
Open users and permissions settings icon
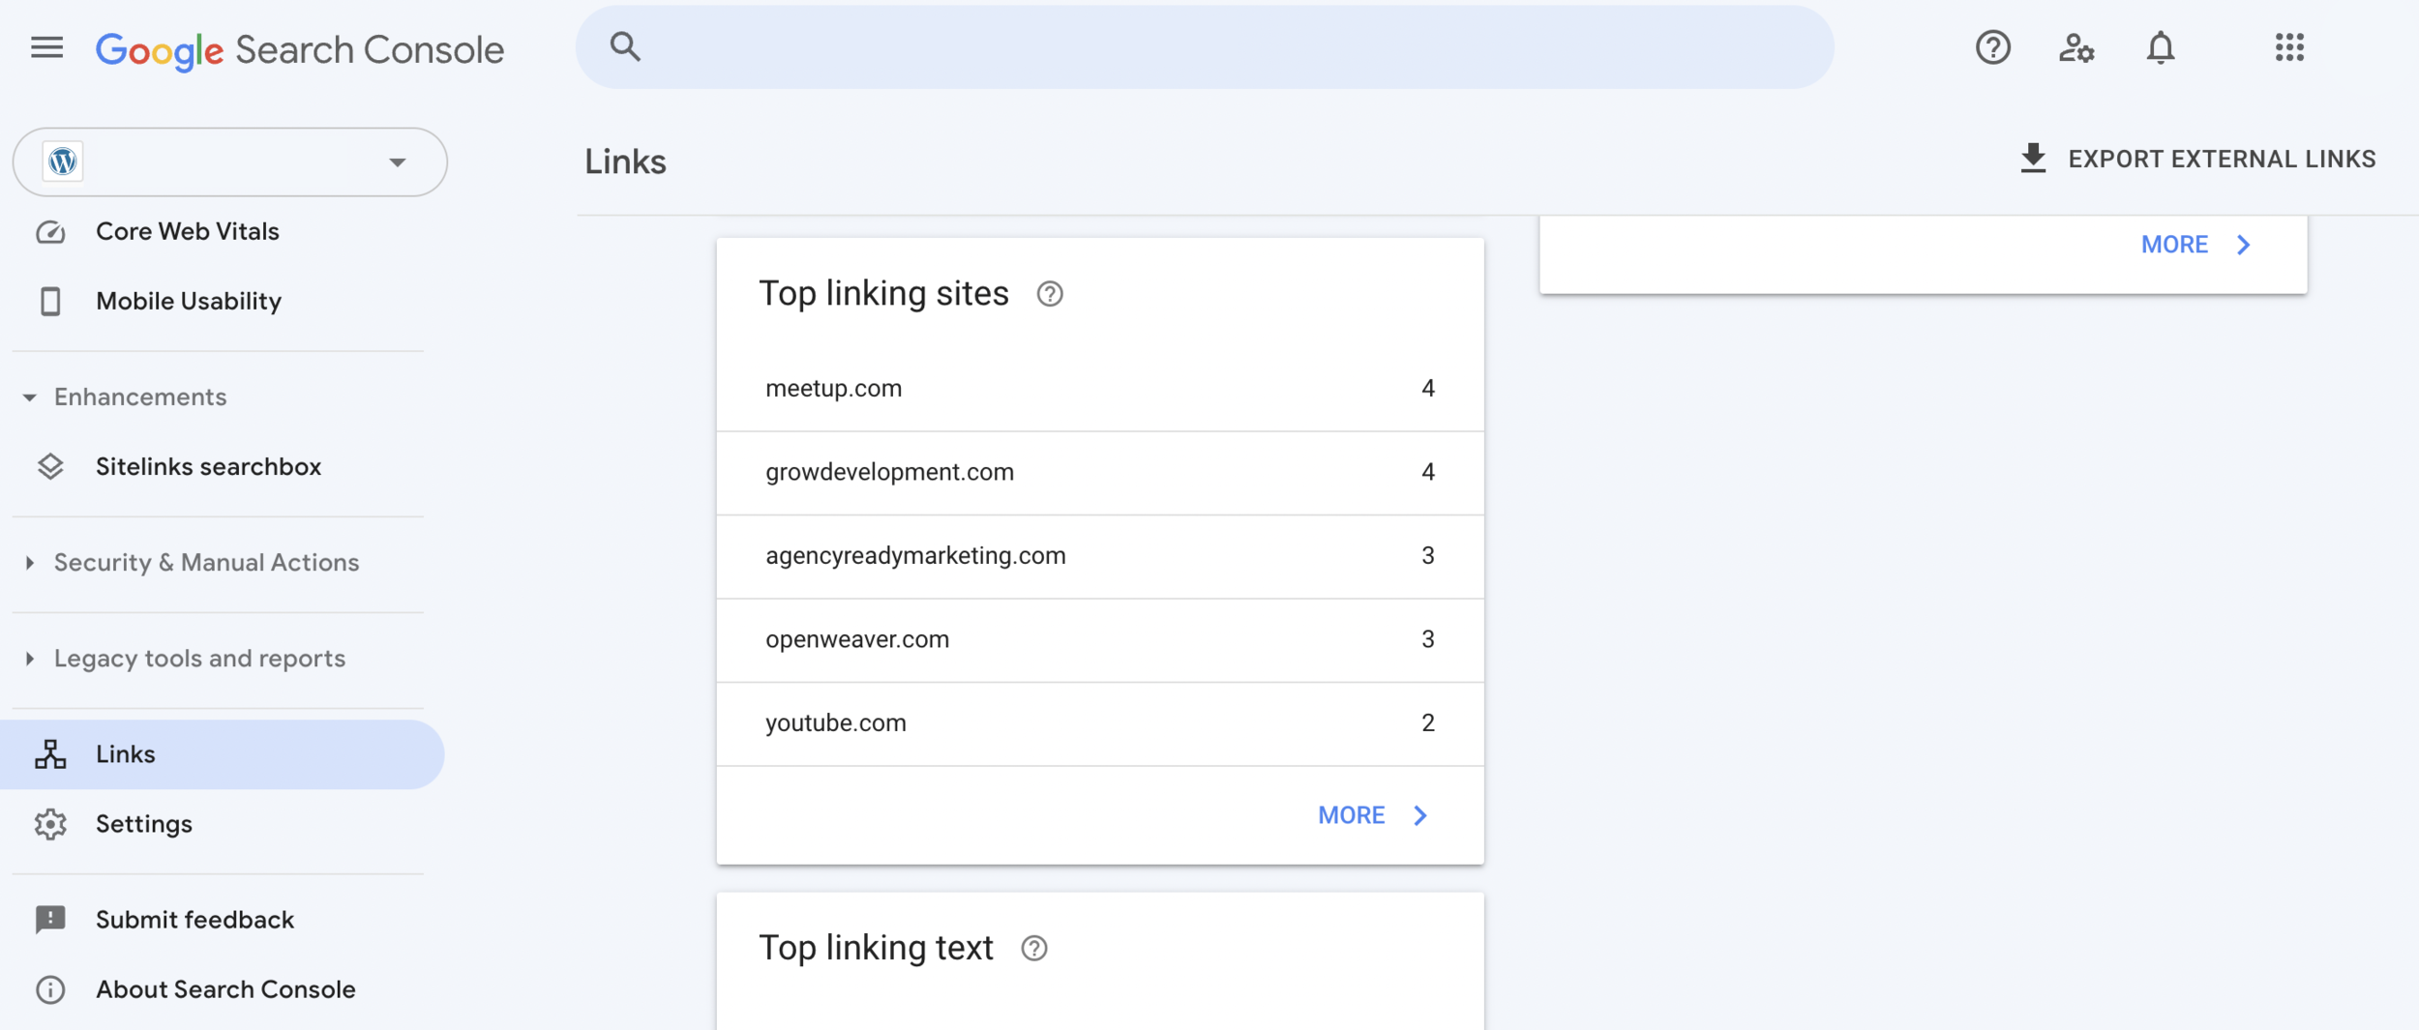(x=2076, y=47)
